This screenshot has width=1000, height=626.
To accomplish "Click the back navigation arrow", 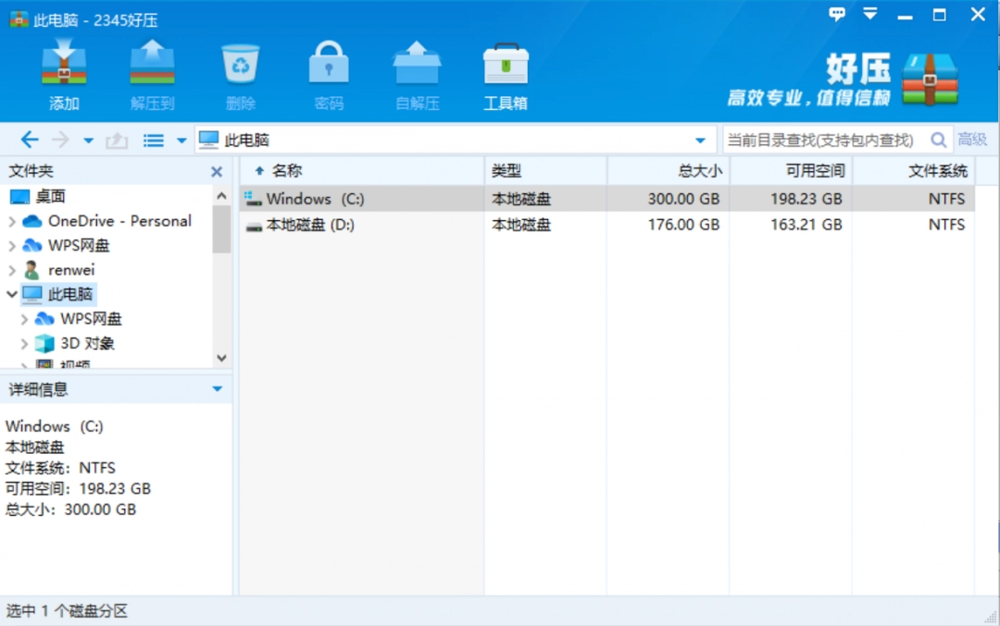I will click(29, 139).
